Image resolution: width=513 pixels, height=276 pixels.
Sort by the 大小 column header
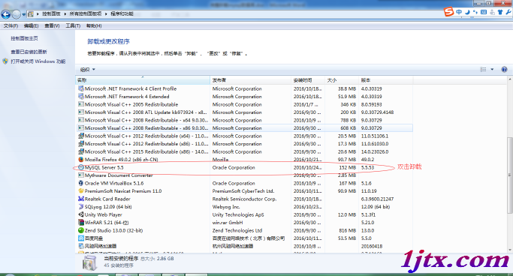pyautogui.click(x=342, y=80)
